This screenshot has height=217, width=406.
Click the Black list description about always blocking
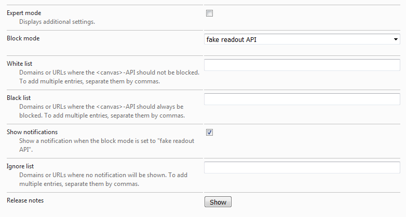coord(102,111)
